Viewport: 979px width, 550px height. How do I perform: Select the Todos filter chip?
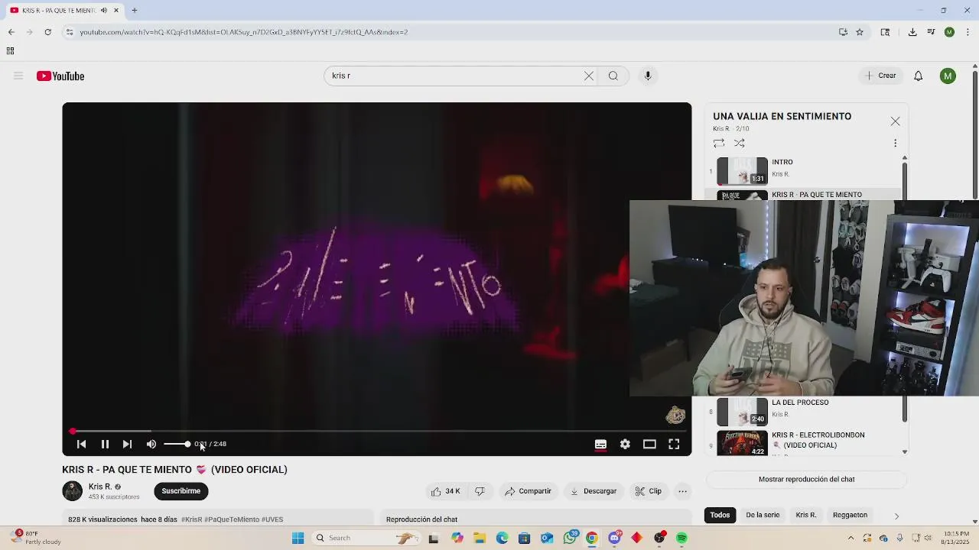[x=720, y=515]
